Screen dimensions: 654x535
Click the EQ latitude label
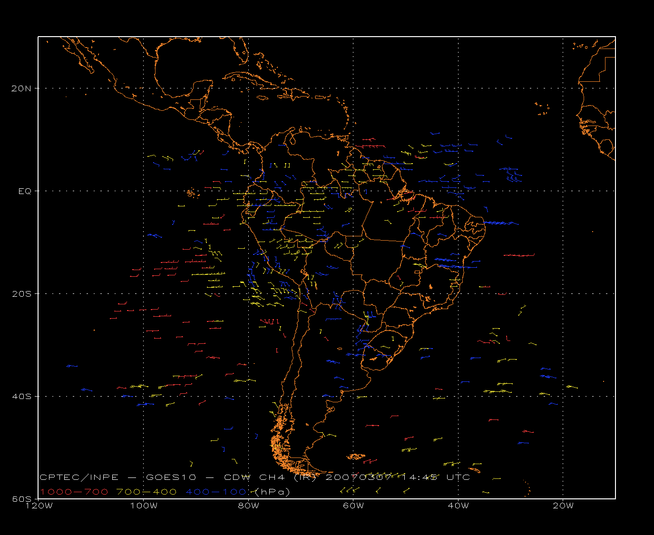pos(25,191)
